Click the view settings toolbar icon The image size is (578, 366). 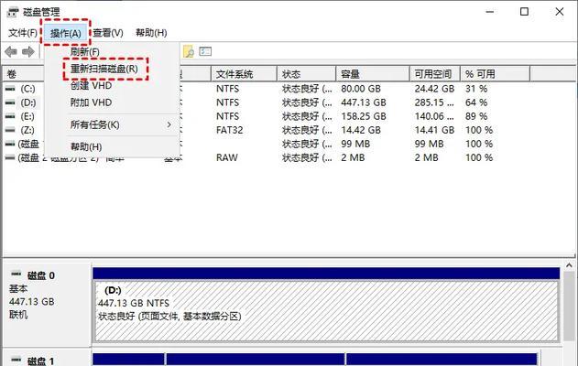(205, 51)
